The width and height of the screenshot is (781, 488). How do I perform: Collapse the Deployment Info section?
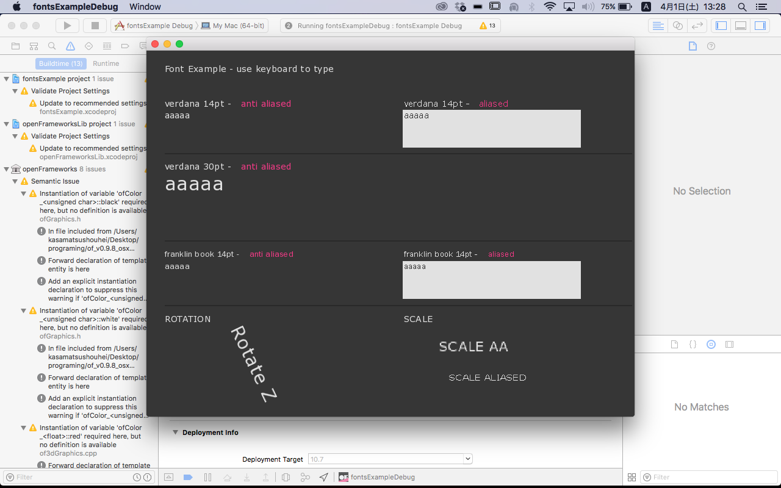pos(176,432)
